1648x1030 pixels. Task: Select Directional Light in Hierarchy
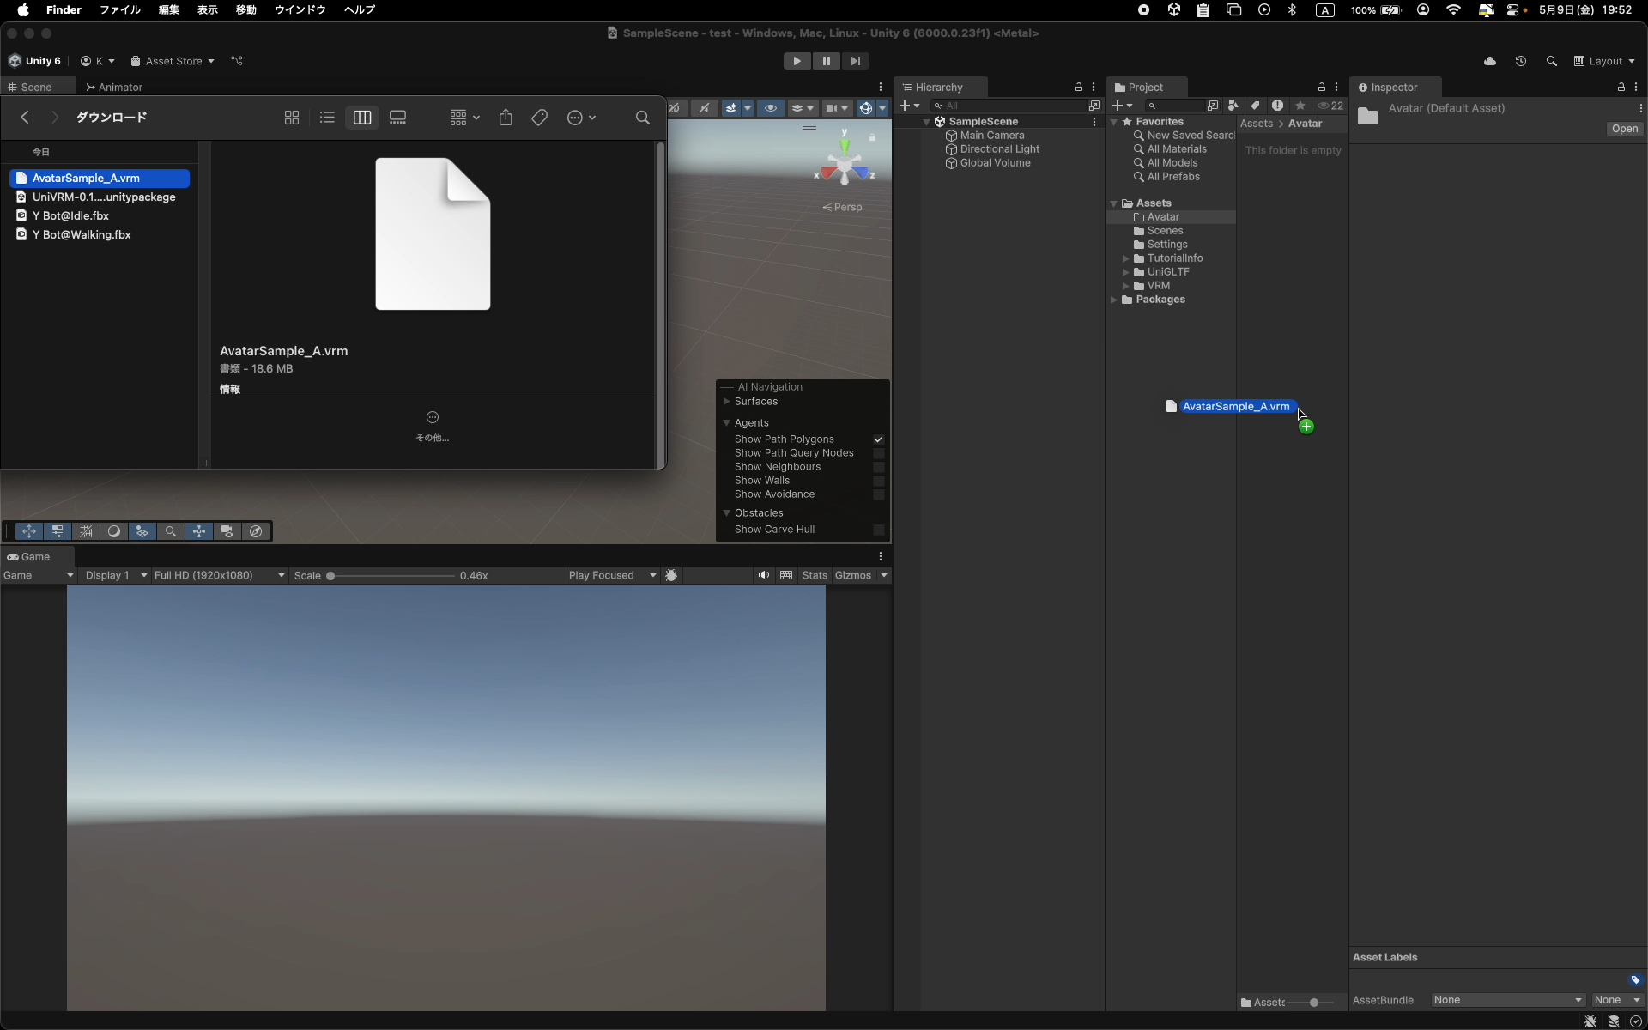[999, 149]
